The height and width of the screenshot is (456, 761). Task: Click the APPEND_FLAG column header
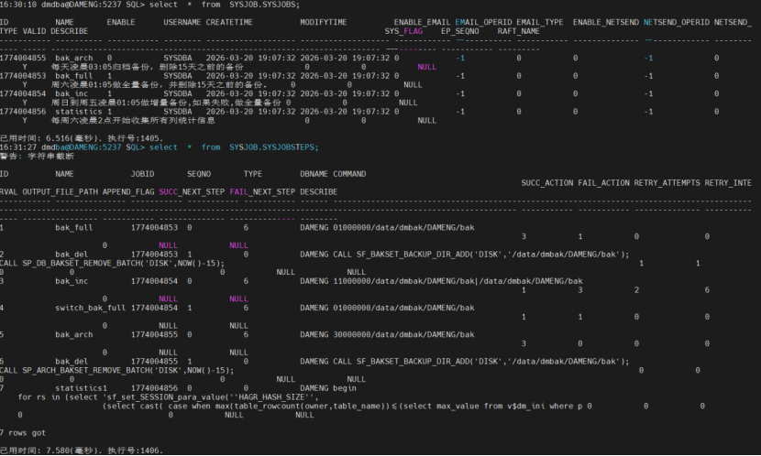[x=128, y=192]
